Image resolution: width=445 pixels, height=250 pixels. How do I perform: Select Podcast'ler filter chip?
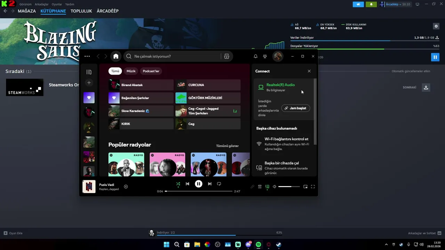click(151, 71)
